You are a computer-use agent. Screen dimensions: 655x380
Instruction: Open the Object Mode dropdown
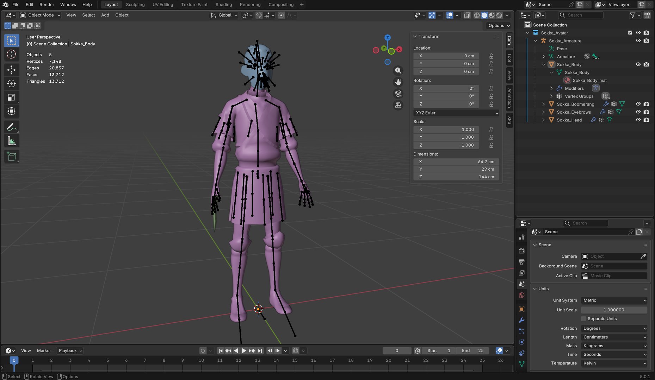[40, 15]
